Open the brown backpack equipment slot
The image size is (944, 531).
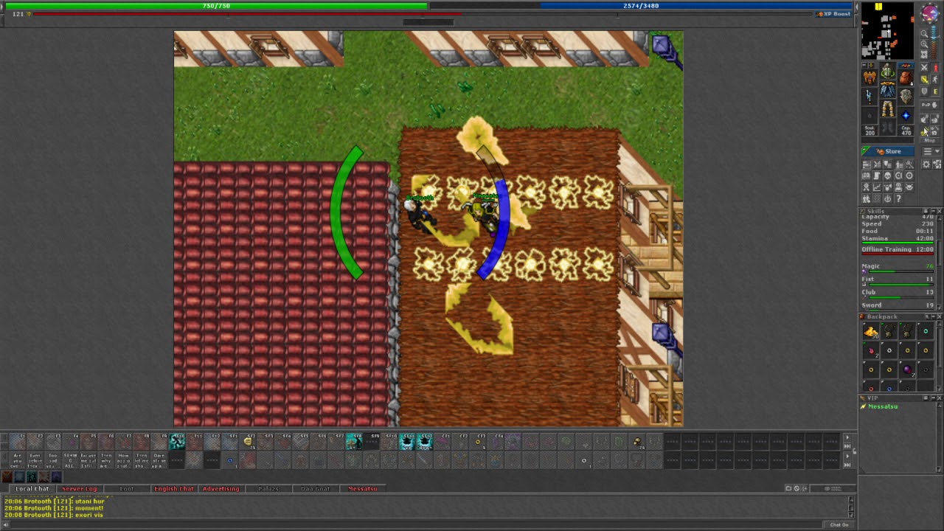pyautogui.click(x=906, y=77)
